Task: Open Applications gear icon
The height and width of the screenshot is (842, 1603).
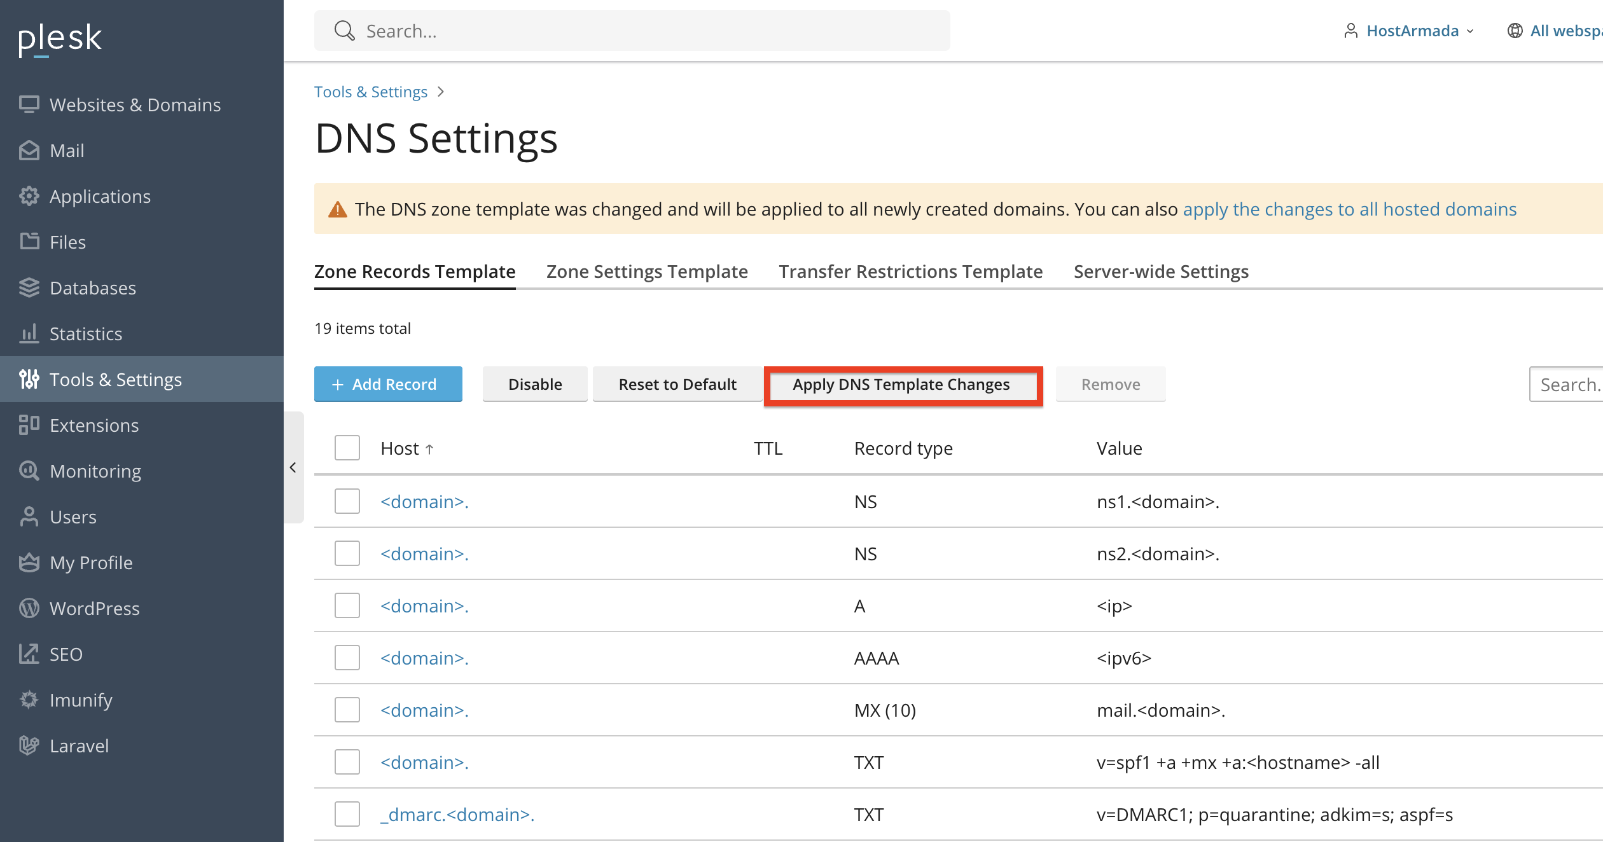Action: (x=29, y=197)
